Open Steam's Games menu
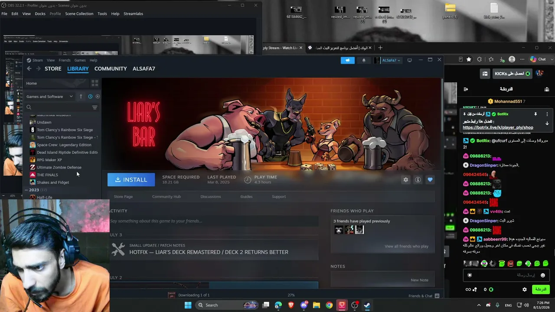Viewport: 555px width, 312px height. pyautogui.click(x=80, y=60)
